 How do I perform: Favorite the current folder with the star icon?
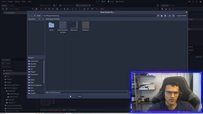(x=161, y=16)
